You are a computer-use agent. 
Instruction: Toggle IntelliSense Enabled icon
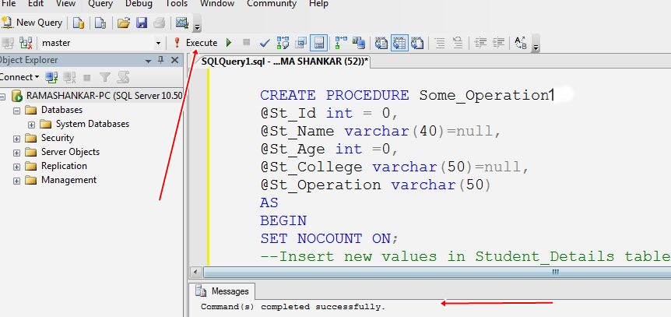click(x=319, y=43)
